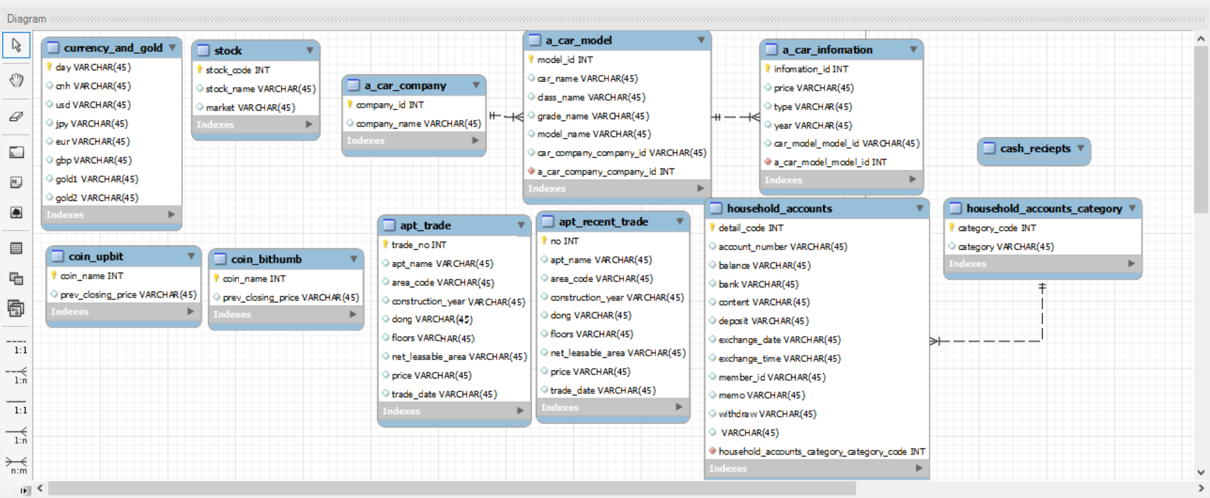Screen dimensions: 1210x498
Task: Select 'account_number VARCHAR(45)' column row
Action: coord(816,247)
